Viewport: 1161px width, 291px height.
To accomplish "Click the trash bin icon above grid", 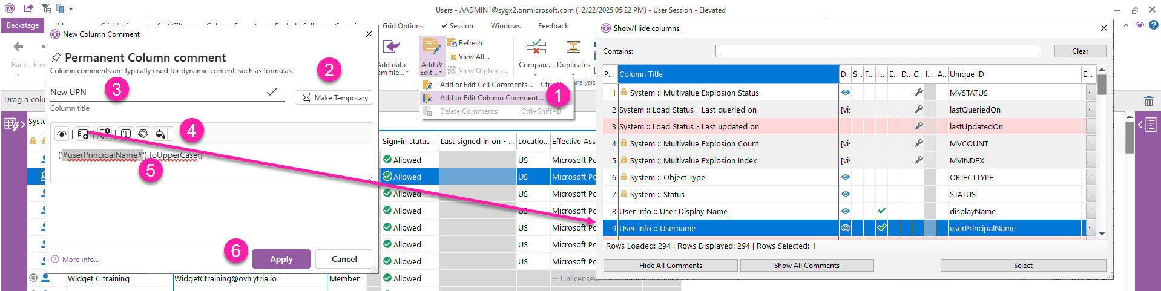I will (1148, 101).
